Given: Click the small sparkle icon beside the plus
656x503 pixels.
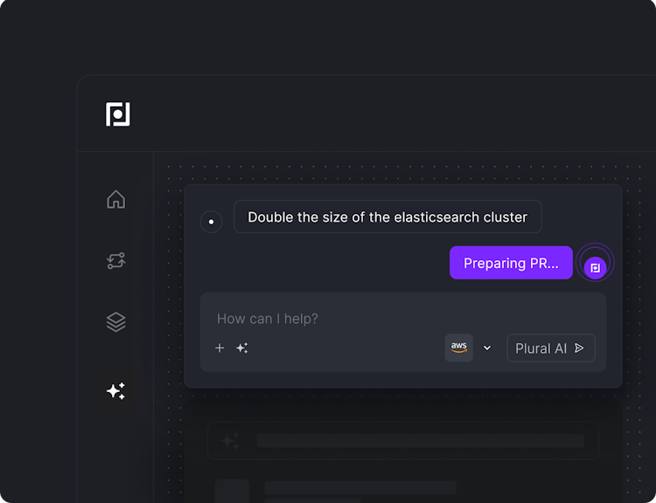Looking at the screenshot, I should coord(242,348).
